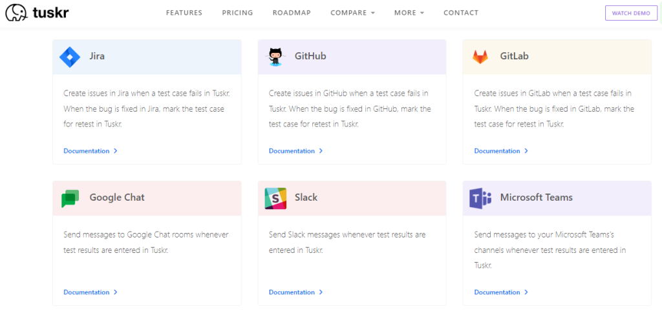Click chevron after GitHub Documentation link
This screenshot has width=662, height=322.
(x=321, y=151)
